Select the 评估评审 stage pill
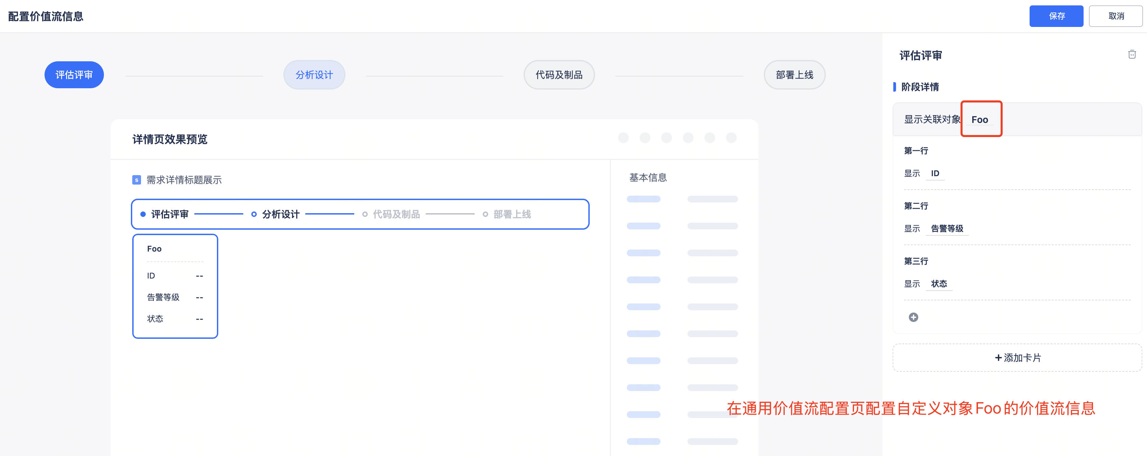 74,75
